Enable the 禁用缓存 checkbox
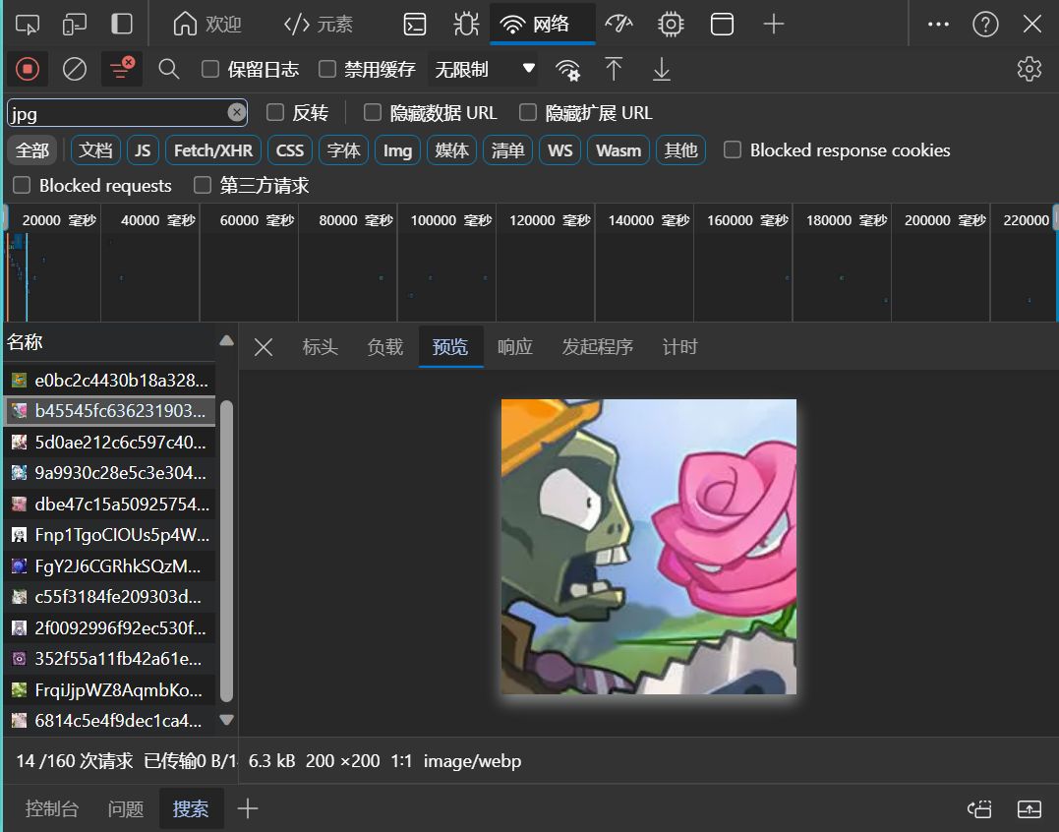Image resolution: width=1059 pixels, height=832 pixels. point(327,69)
